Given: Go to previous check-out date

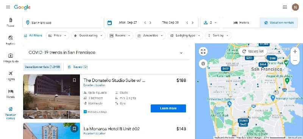Looking at the screenshot, I should click(187, 23).
